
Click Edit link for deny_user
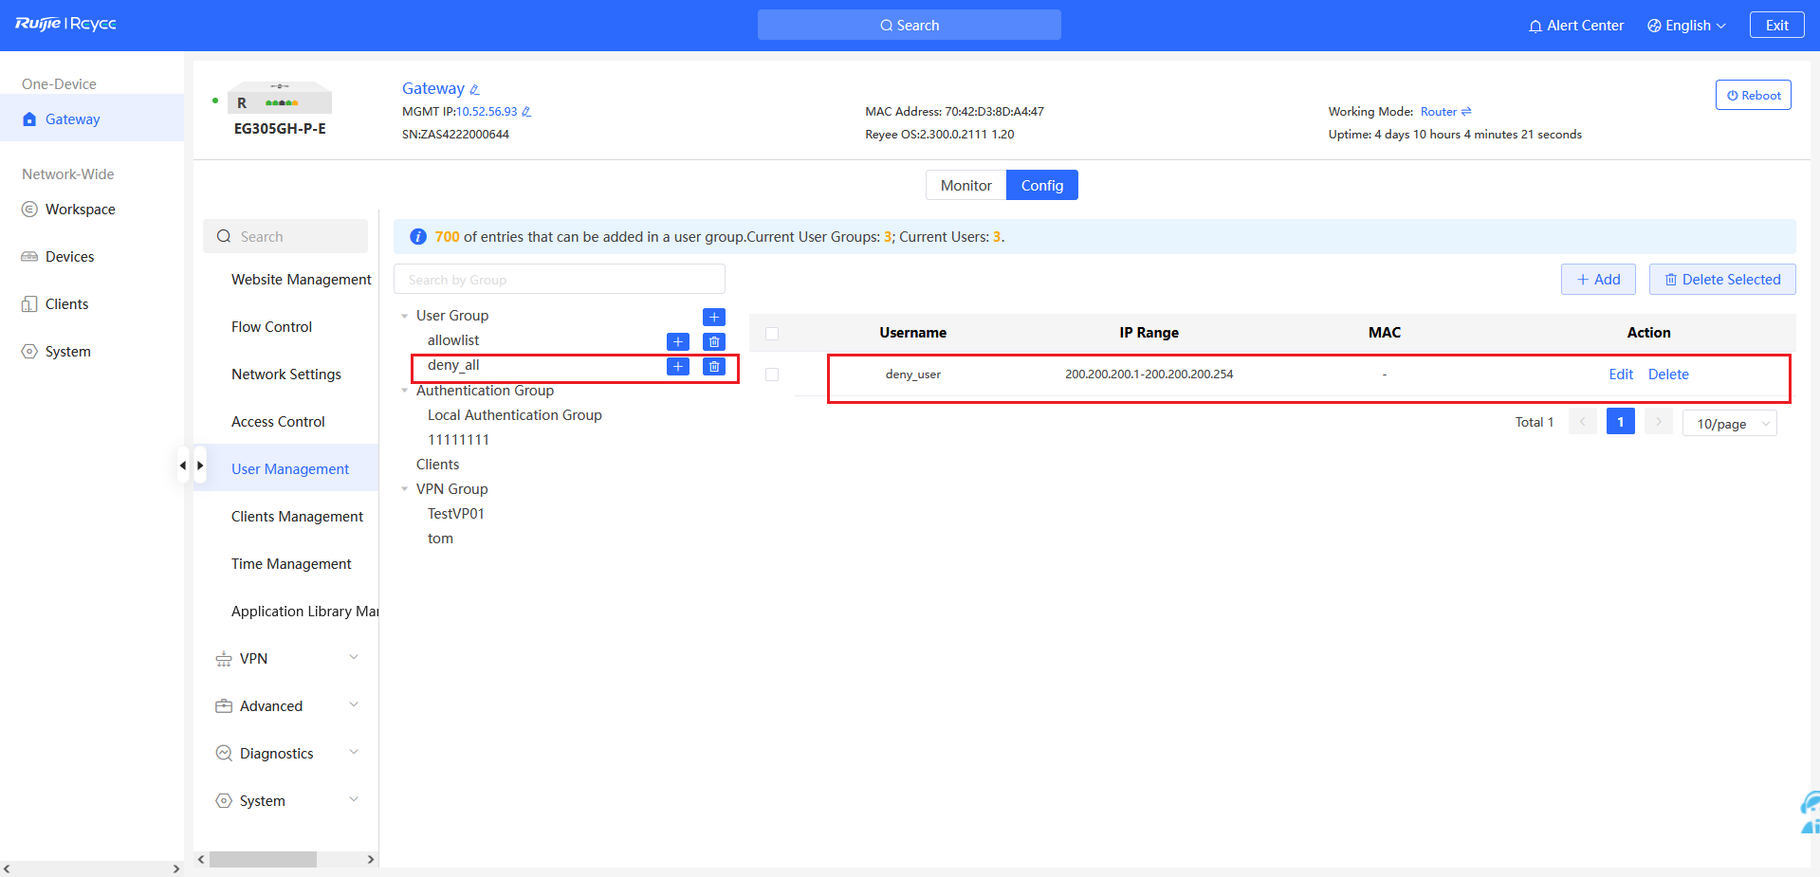1620,375
